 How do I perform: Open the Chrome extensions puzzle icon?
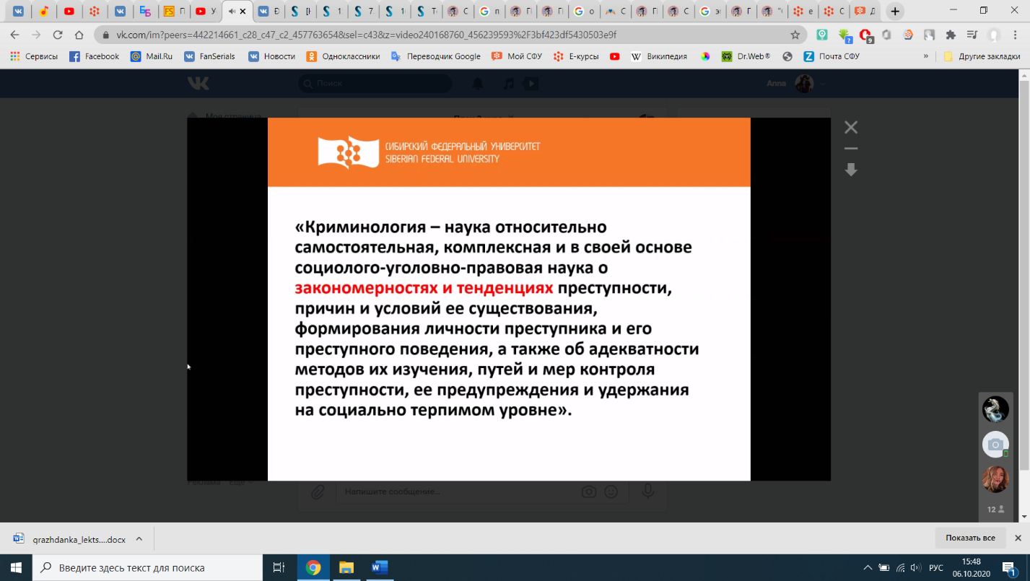951,35
